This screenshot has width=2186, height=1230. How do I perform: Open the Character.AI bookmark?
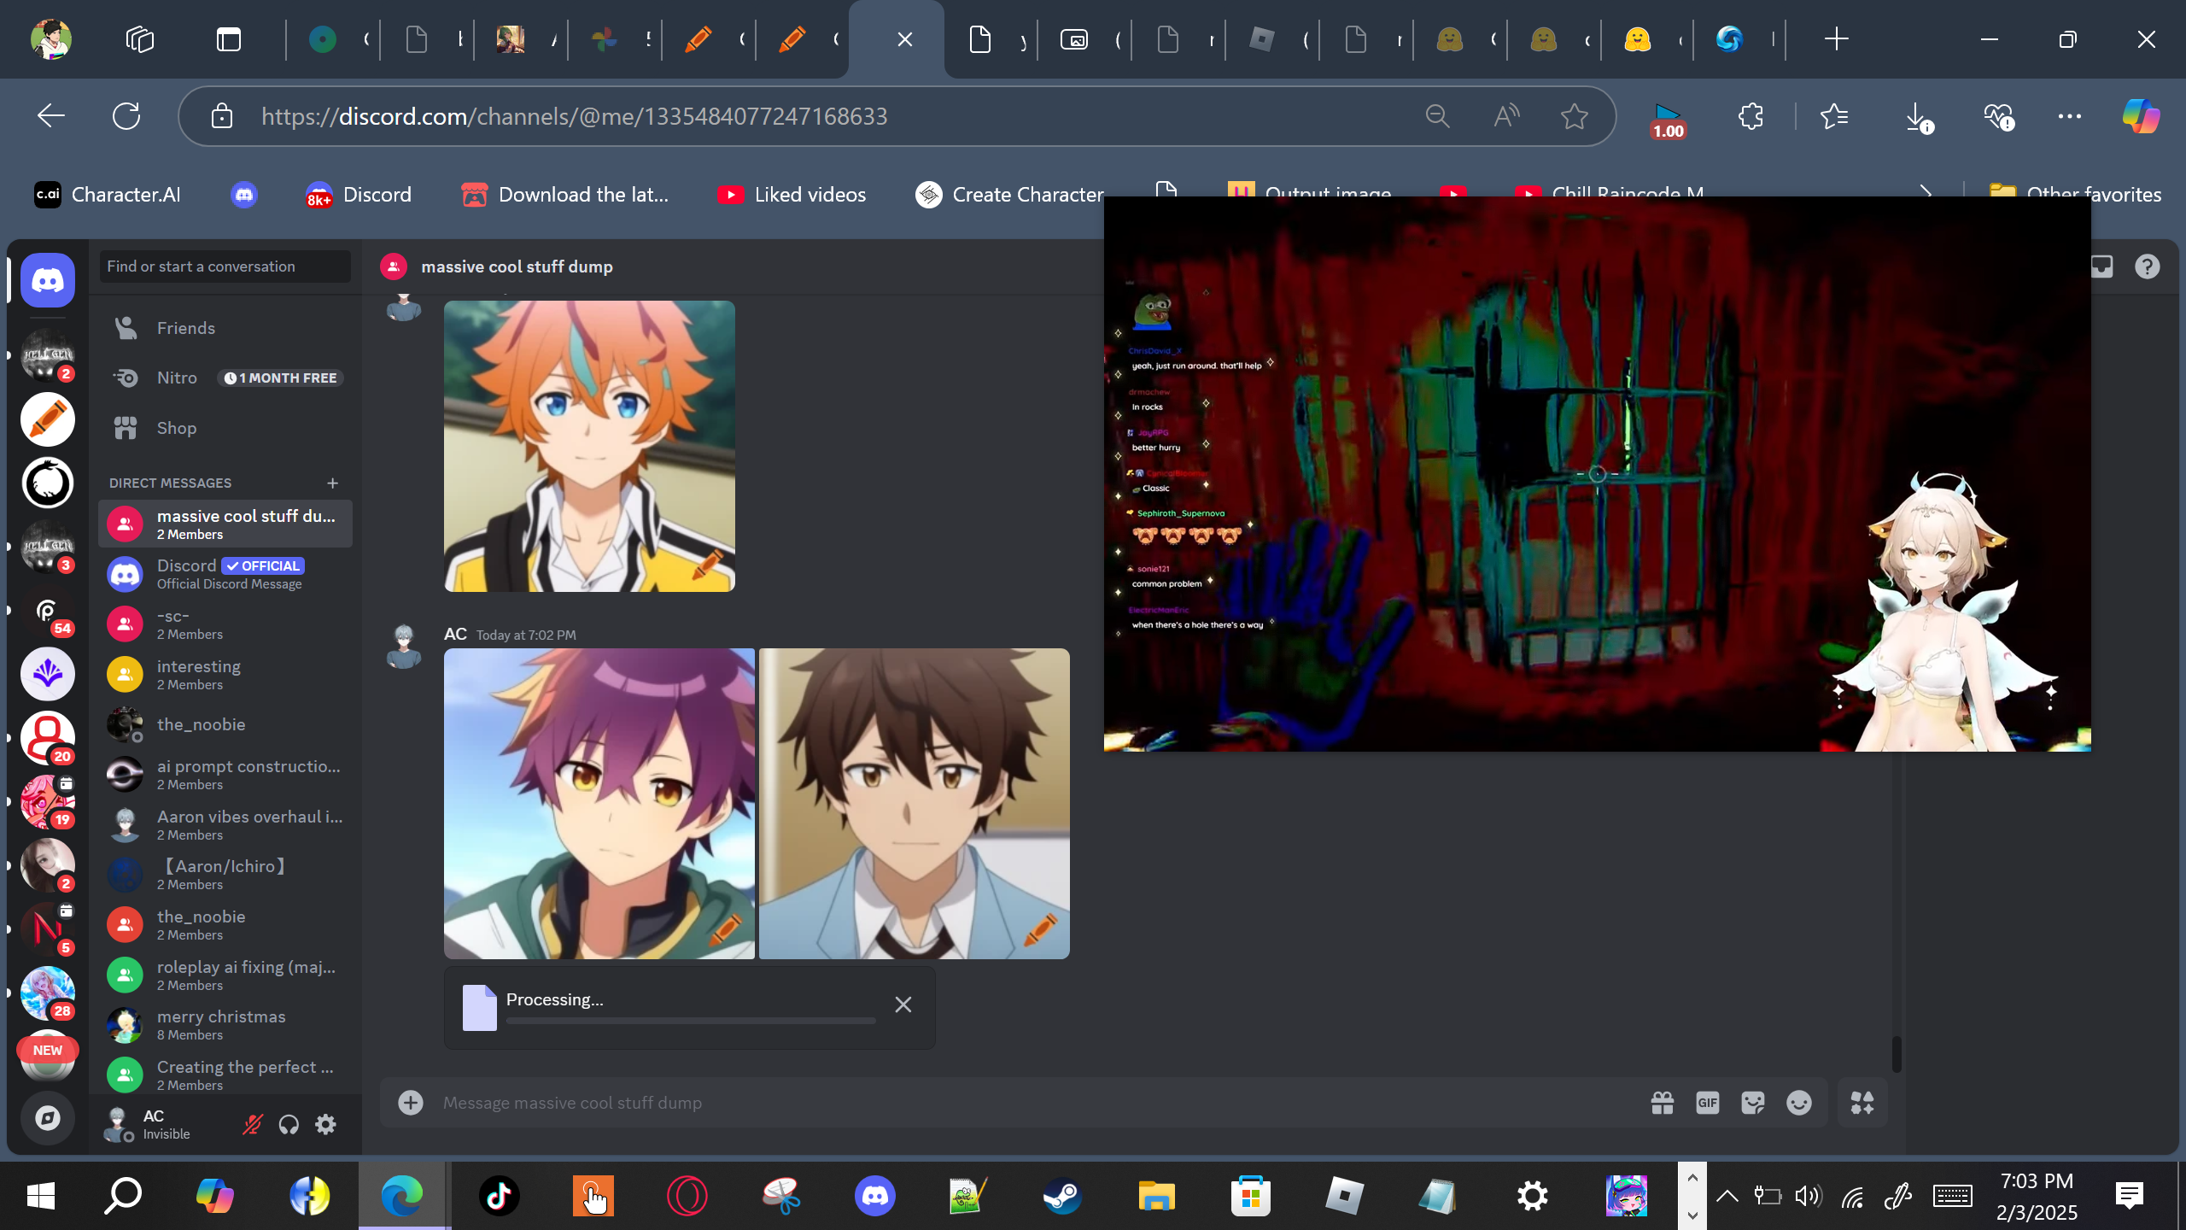click(108, 195)
